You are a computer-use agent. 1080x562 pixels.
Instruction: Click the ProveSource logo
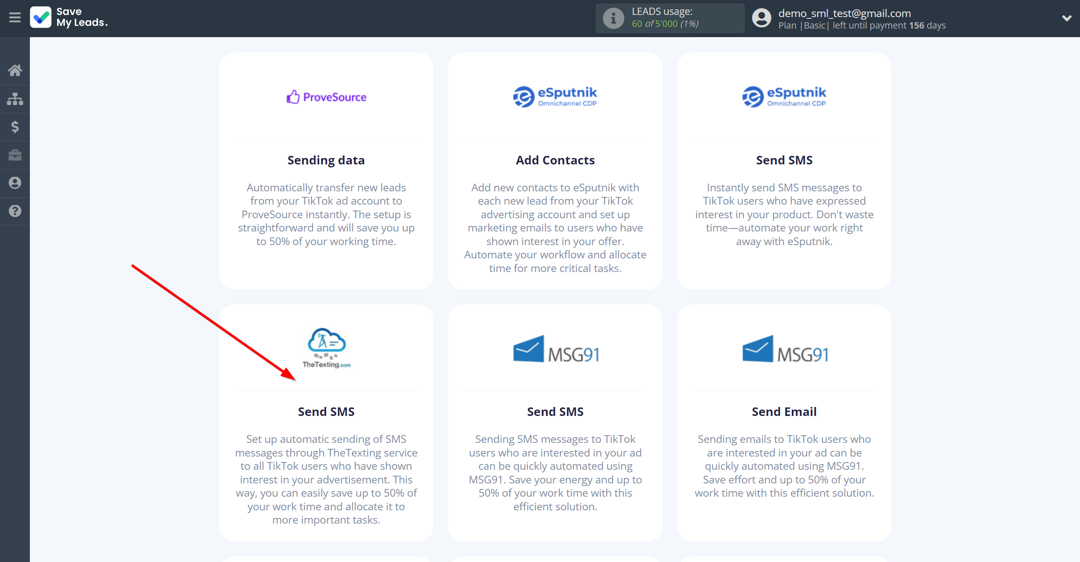pos(326,97)
